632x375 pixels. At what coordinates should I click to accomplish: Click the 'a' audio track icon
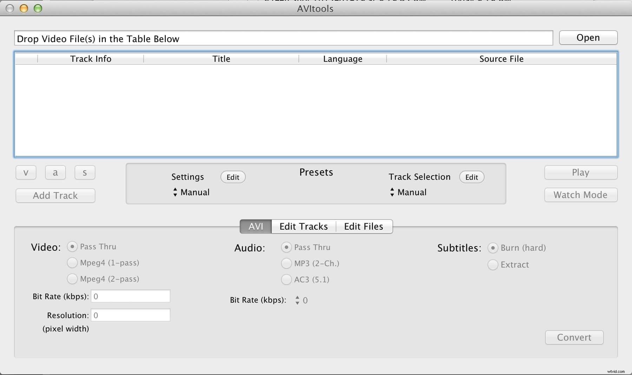click(x=55, y=172)
